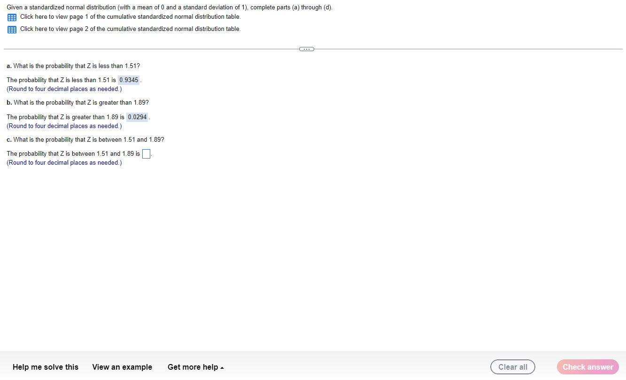Select View an example

pos(122,367)
